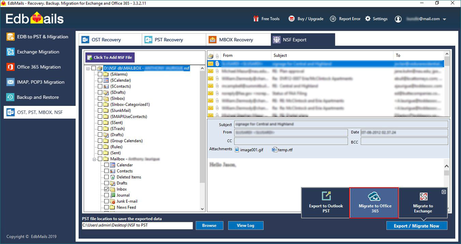Open attachment temp.rtf
This screenshot has height=244, width=461.
(x=282, y=149)
